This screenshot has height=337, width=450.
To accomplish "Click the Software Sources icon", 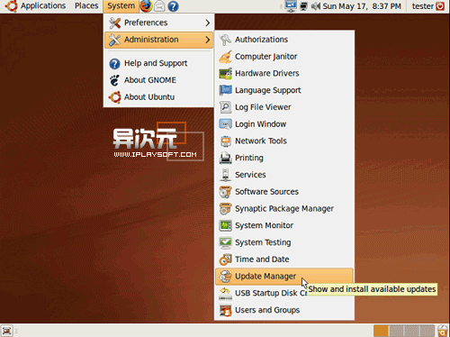I will coord(225,192).
